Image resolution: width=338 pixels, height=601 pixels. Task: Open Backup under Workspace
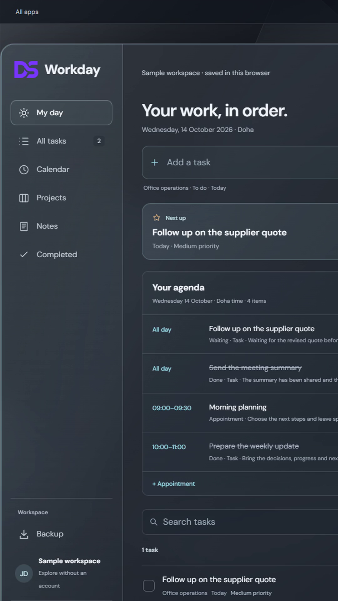click(x=61, y=534)
